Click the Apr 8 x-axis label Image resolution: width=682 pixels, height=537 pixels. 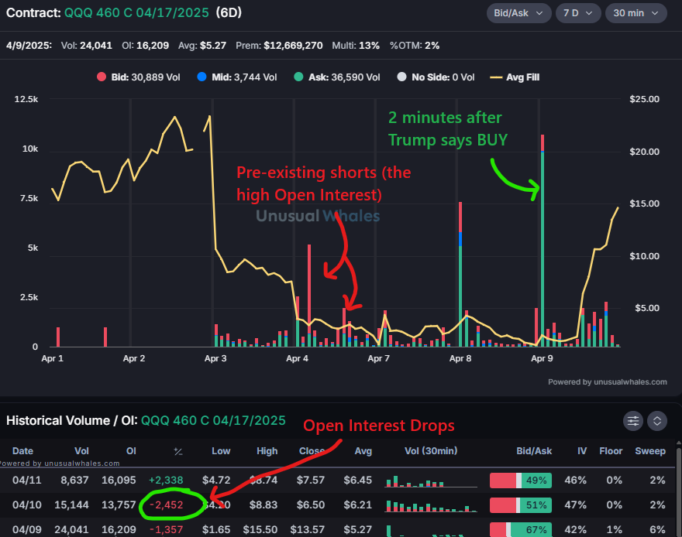460,358
